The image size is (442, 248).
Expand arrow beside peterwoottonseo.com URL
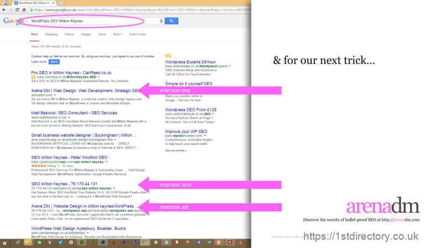(107, 162)
